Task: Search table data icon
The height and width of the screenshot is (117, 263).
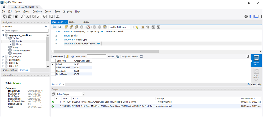Action: coord(51,16)
